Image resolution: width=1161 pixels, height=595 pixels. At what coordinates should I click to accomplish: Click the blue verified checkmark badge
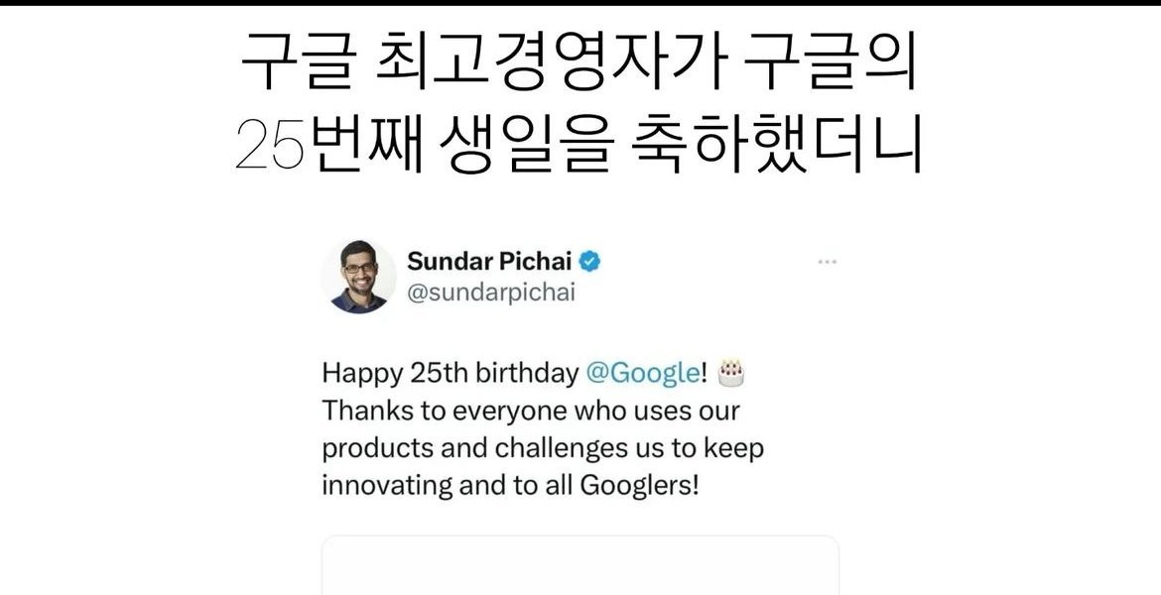[589, 261]
